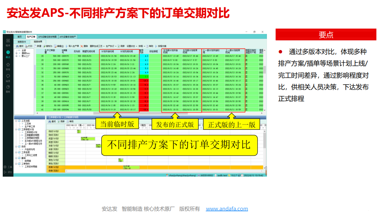Click the red difference cell in row 34
Viewport: 382px width, 213px height.
tap(144, 81)
